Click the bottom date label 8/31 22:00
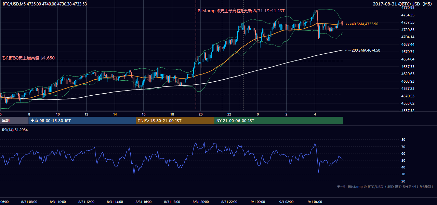Image resolution: width=437 pixels, height=205 pixels. tap(229, 202)
